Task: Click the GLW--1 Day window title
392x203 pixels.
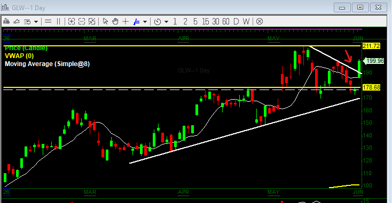Action: pyautogui.click(x=28, y=8)
